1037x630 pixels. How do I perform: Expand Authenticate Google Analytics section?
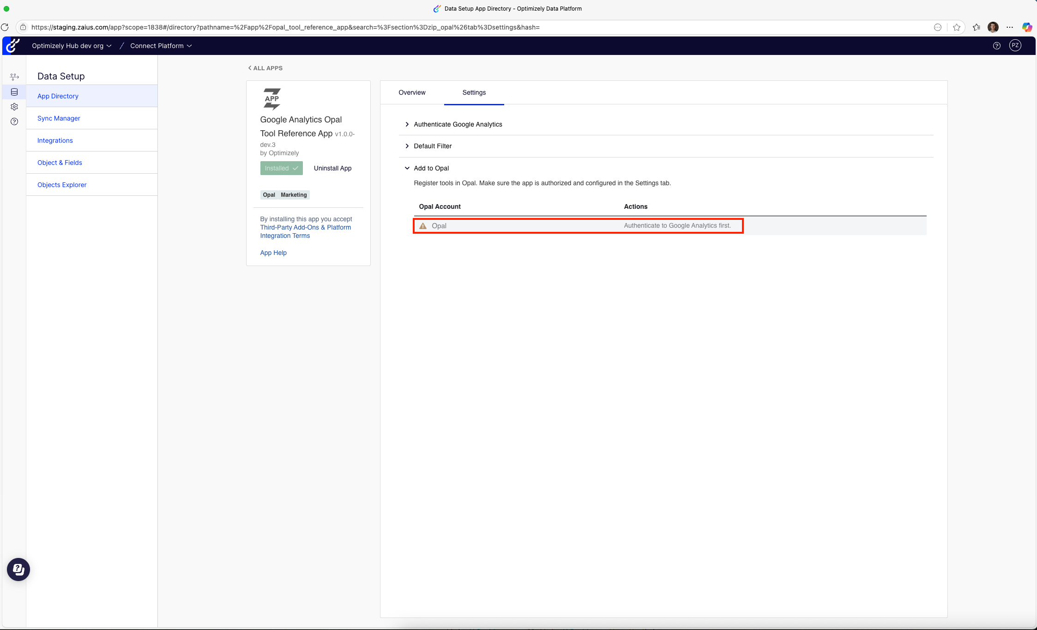(x=458, y=124)
